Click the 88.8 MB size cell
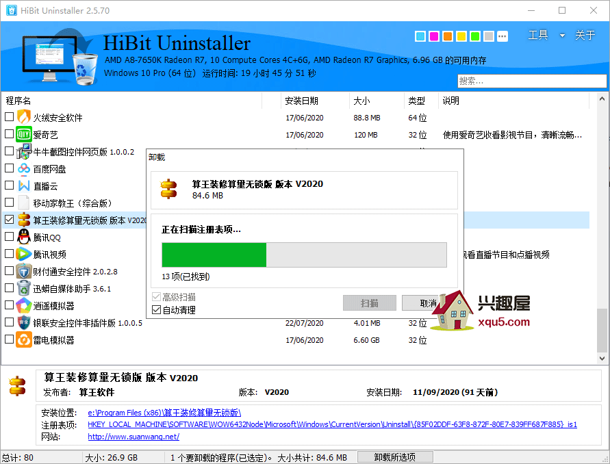The height and width of the screenshot is (464, 610). 367,118
